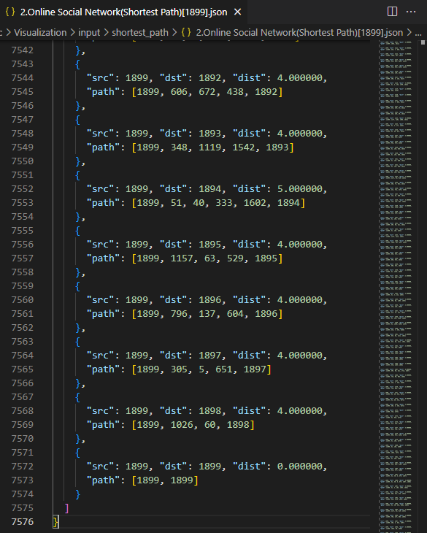Click line number 7552 in gutter

point(23,189)
